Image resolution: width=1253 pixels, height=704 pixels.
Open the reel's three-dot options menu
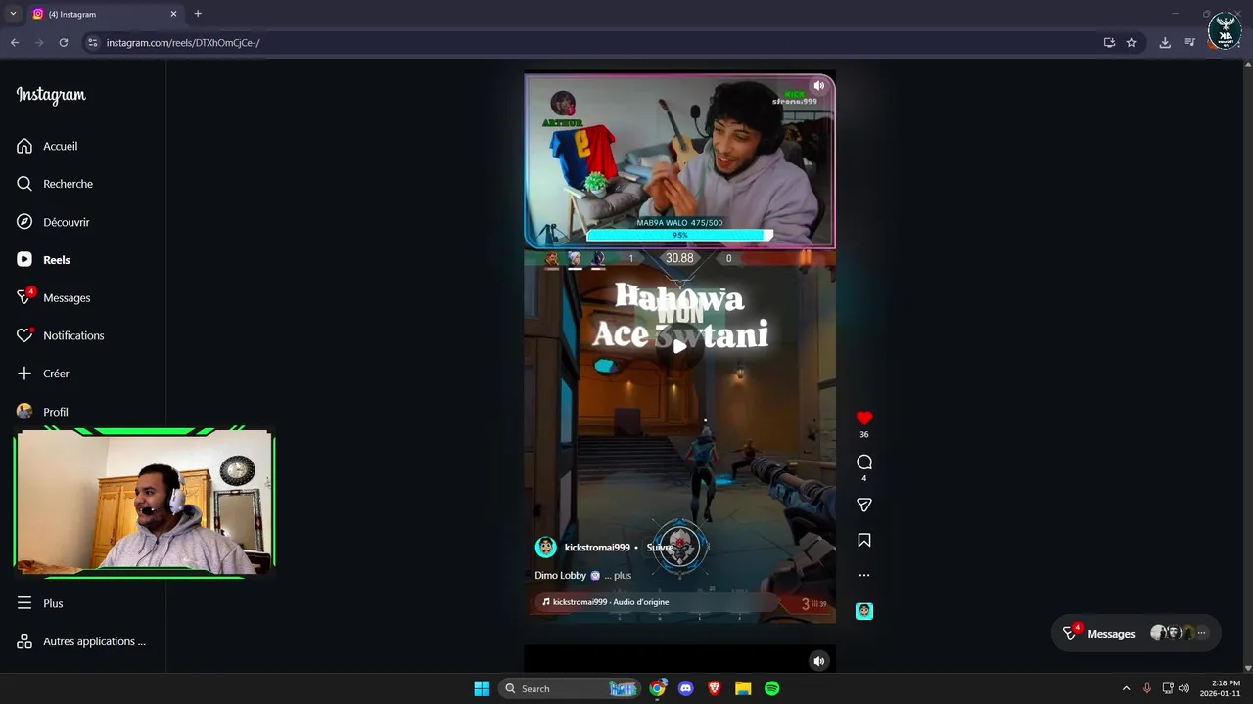[x=864, y=575]
